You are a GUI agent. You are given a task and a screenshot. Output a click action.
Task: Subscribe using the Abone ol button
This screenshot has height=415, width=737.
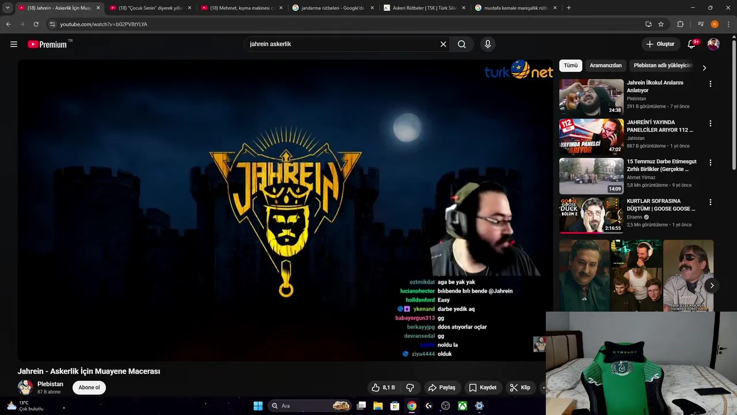[x=89, y=387]
